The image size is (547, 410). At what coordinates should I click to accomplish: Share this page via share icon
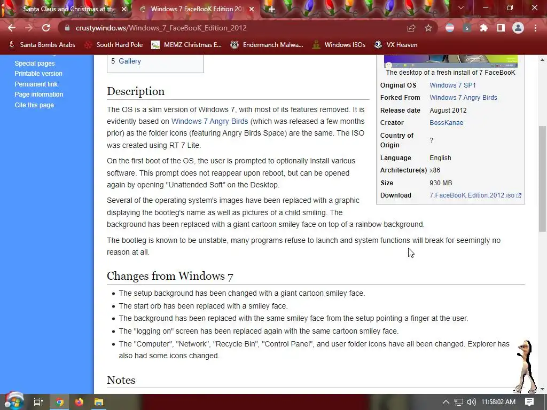tap(411, 28)
